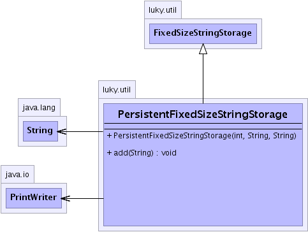Select the PersistentFixedSizeStringStorage constructor entry

click(x=202, y=135)
